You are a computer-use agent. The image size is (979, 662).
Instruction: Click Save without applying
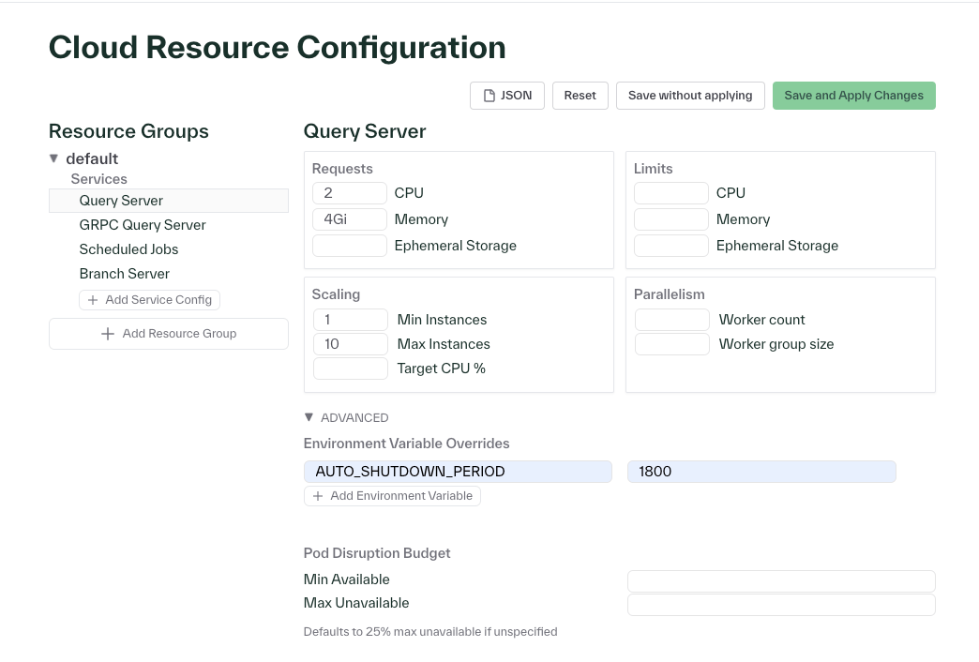click(690, 95)
